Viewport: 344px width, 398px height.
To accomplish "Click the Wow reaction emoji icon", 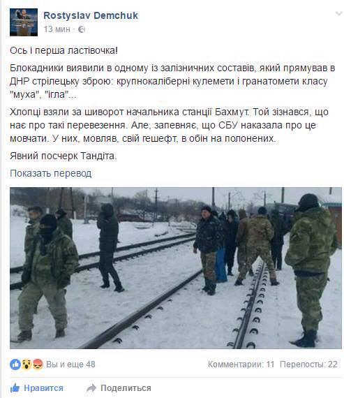I will [x=27, y=364].
